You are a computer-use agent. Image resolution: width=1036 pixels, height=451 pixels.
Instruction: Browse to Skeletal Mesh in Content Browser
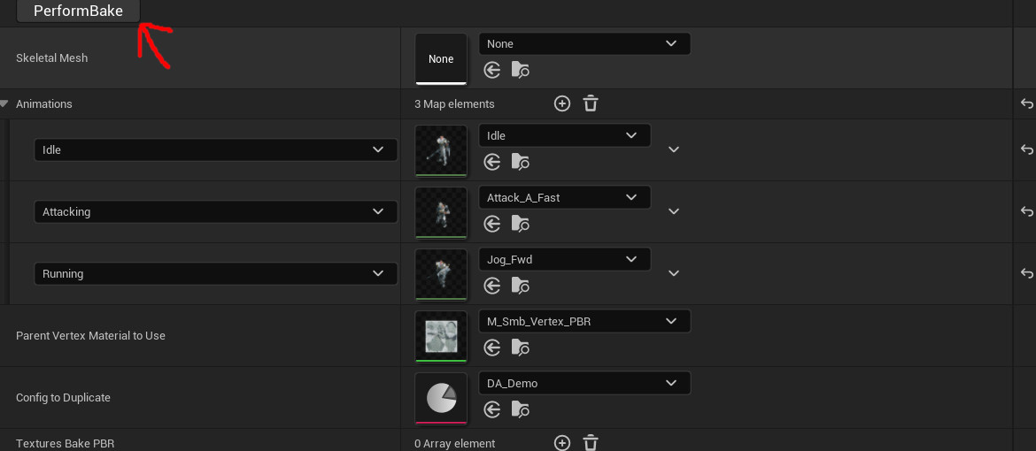click(520, 70)
